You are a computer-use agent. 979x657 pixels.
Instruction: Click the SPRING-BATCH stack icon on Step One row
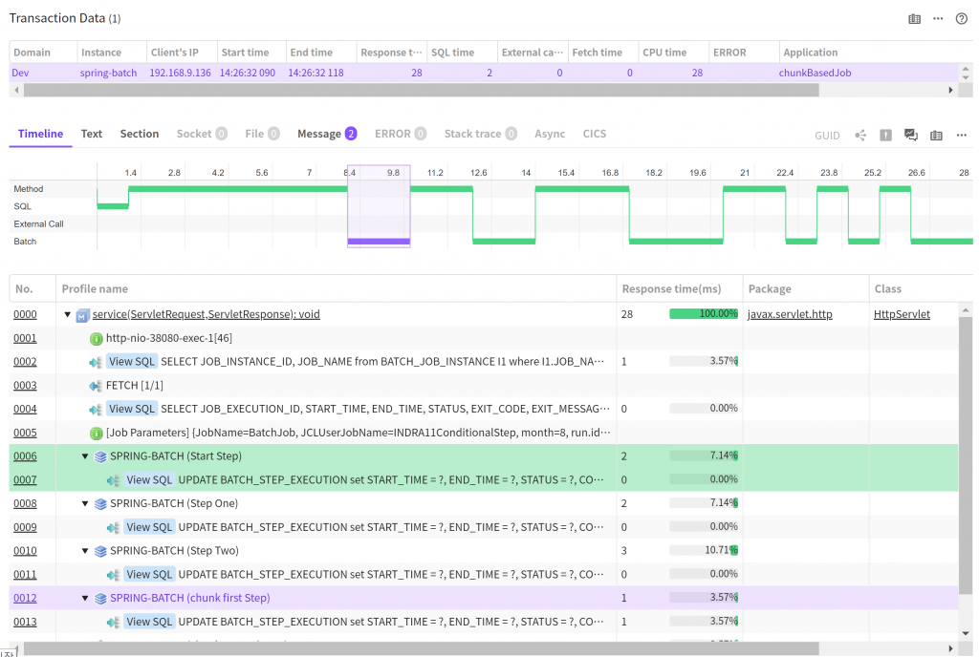tap(98, 503)
